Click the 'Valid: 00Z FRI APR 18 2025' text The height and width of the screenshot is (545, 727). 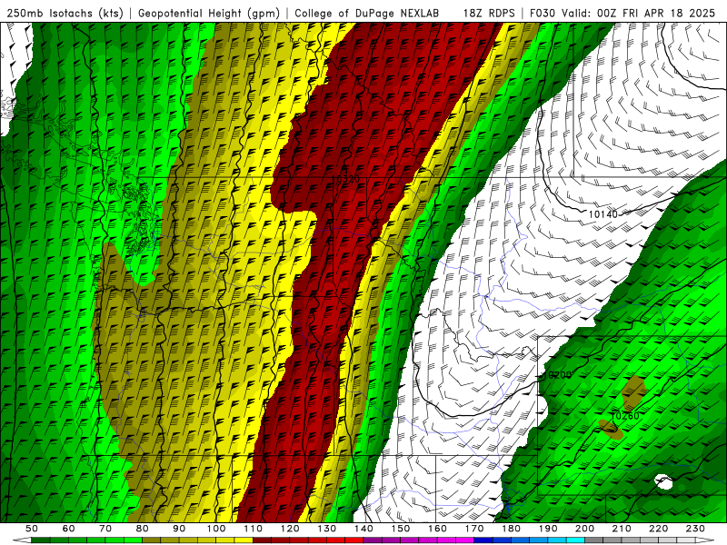click(638, 13)
